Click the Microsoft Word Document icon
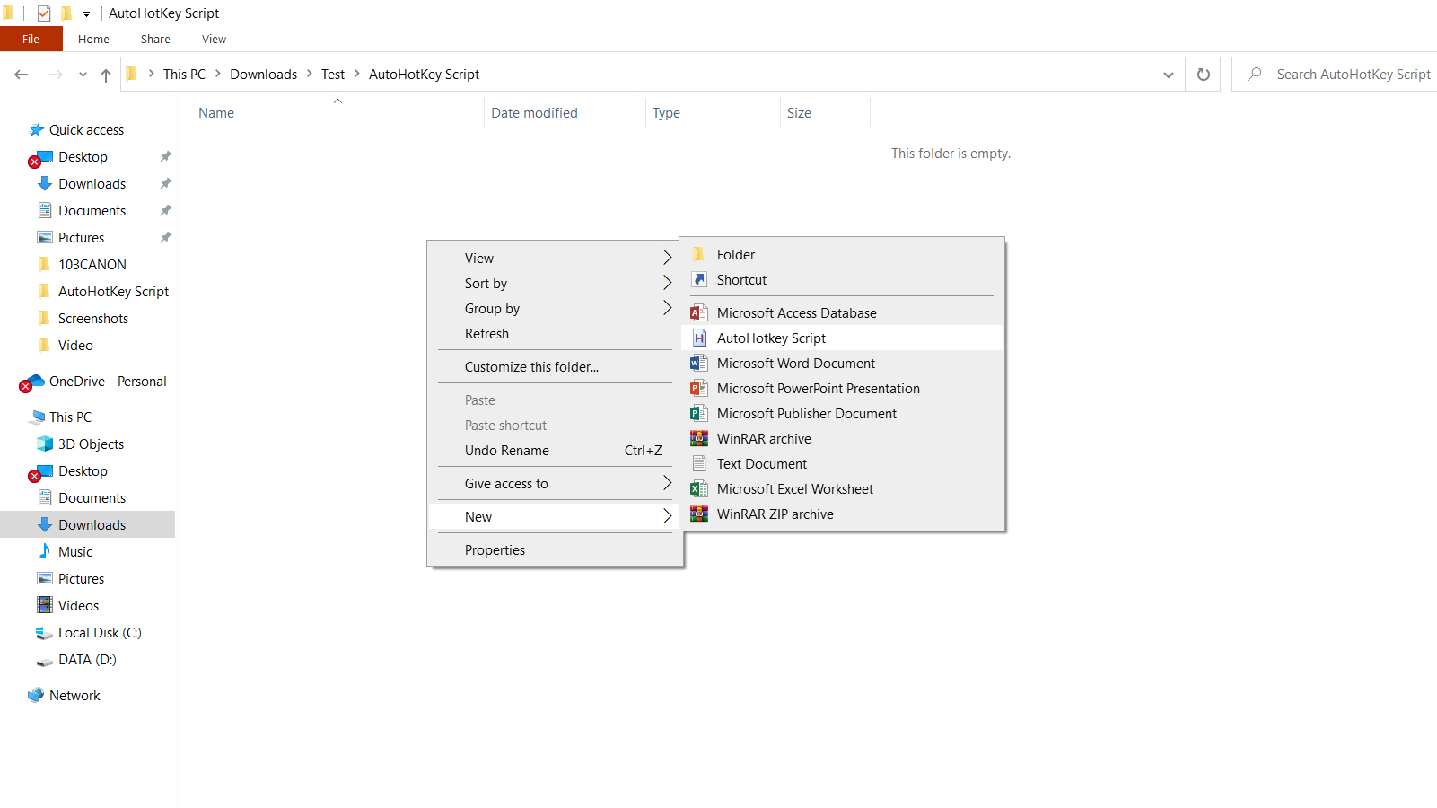1437x808 pixels. pyautogui.click(x=699, y=364)
